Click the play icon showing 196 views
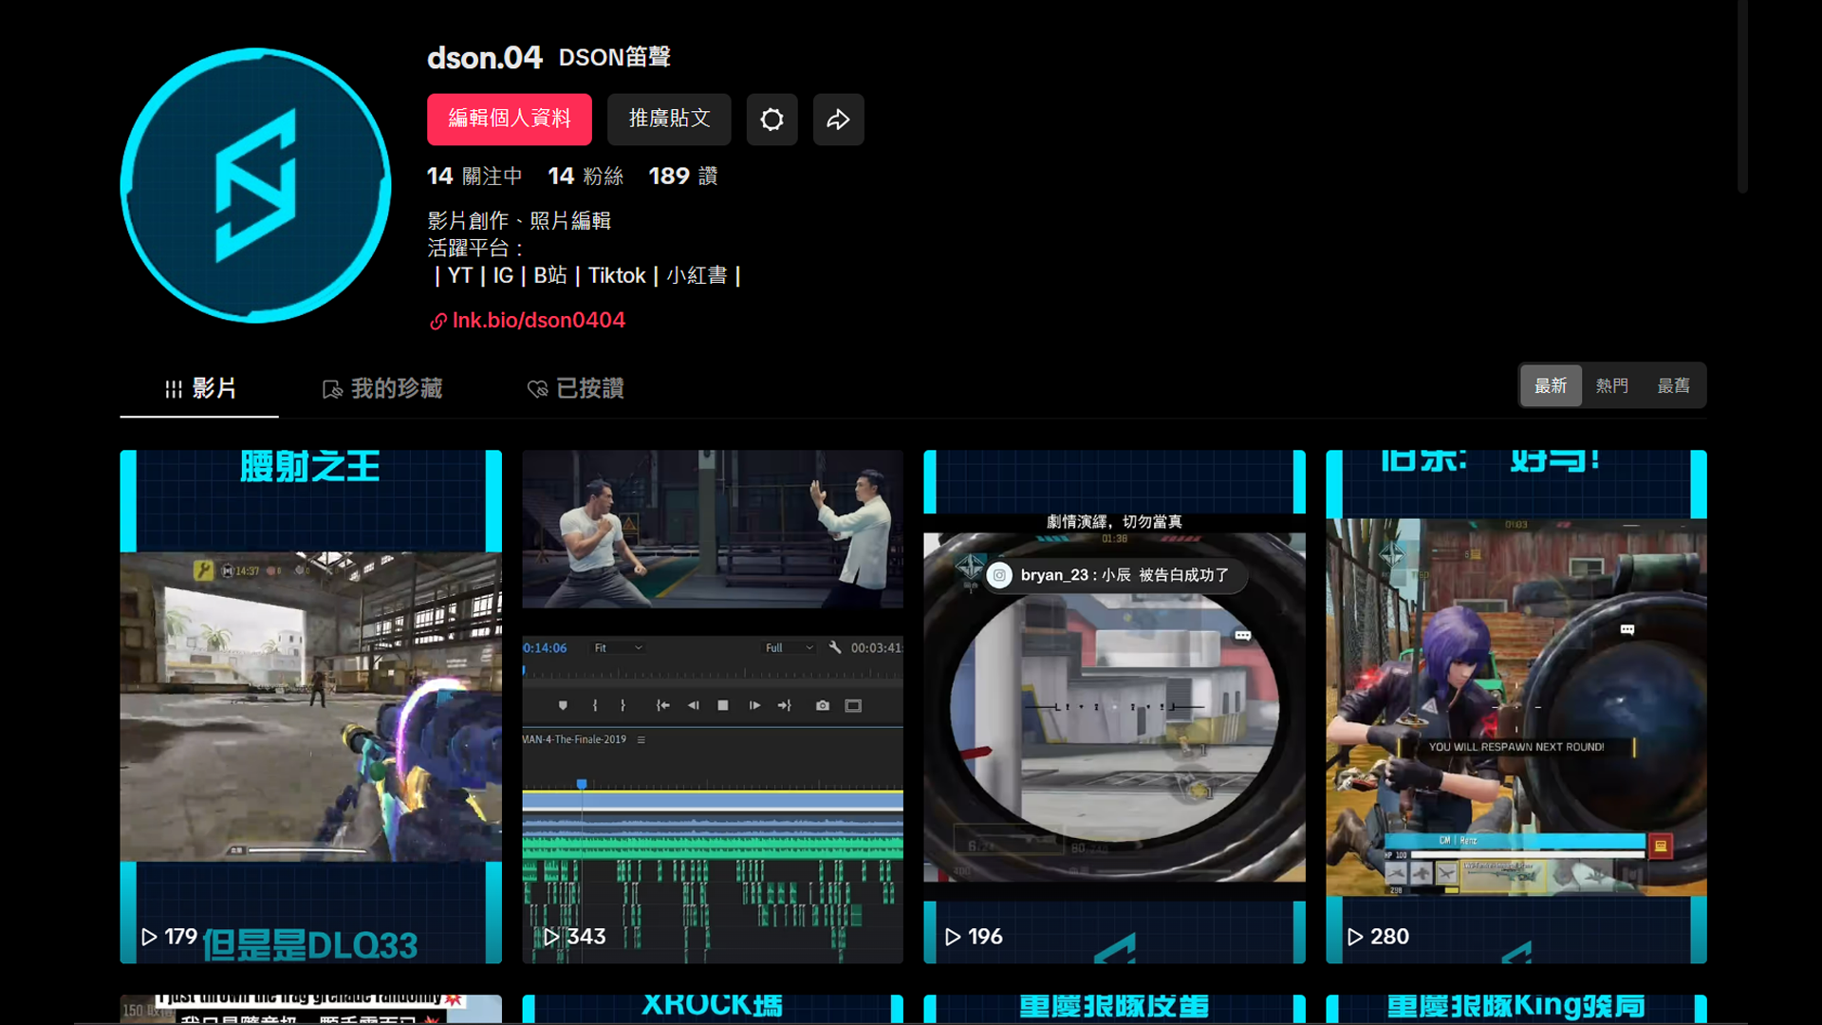This screenshot has height=1025, width=1822. (952, 936)
